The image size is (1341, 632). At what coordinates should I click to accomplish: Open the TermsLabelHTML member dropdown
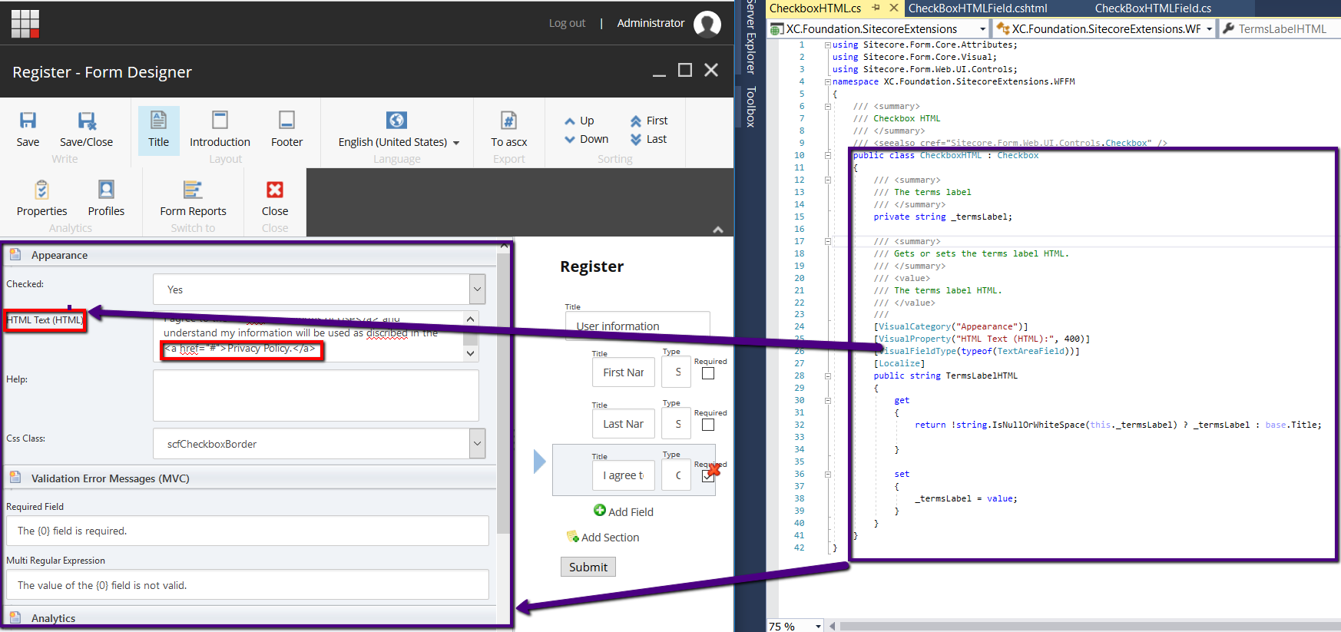[1280, 29]
